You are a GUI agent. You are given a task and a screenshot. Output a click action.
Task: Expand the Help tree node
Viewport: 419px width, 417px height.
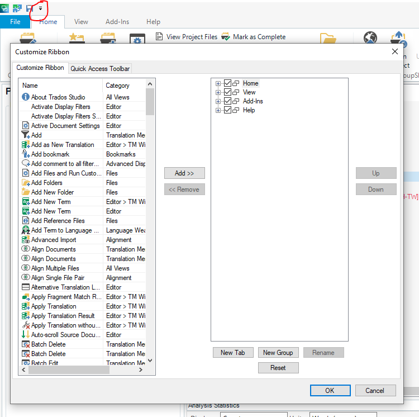[218, 110]
